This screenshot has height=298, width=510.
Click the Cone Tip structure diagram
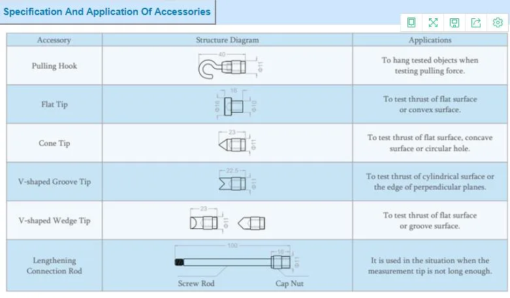click(237, 143)
